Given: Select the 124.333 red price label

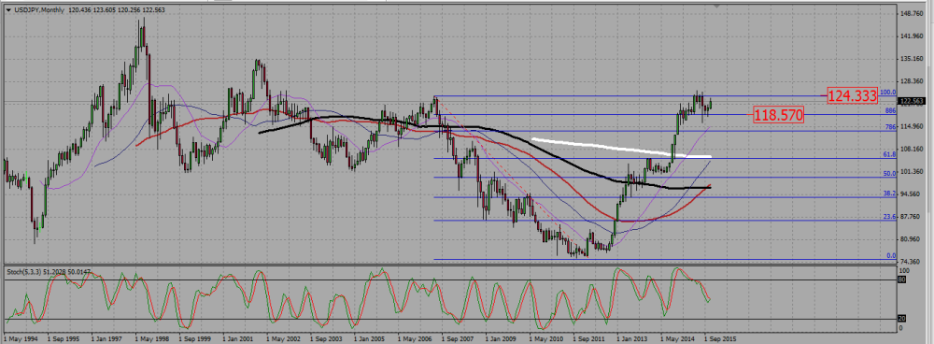Looking at the screenshot, I should 853,94.
